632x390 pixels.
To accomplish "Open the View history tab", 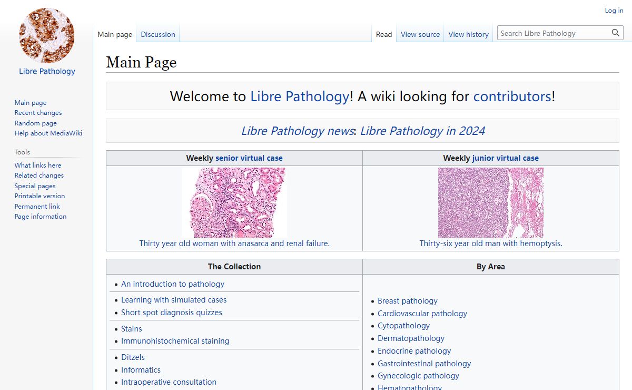I will (x=468, y=34).
